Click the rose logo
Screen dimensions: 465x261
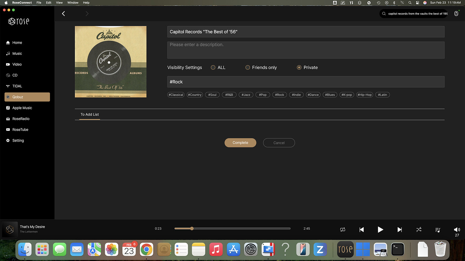[19, 22]
